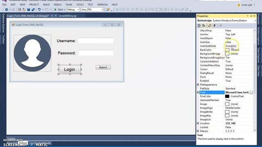Click the Property Pages wrench icon

tap(221, 26)
